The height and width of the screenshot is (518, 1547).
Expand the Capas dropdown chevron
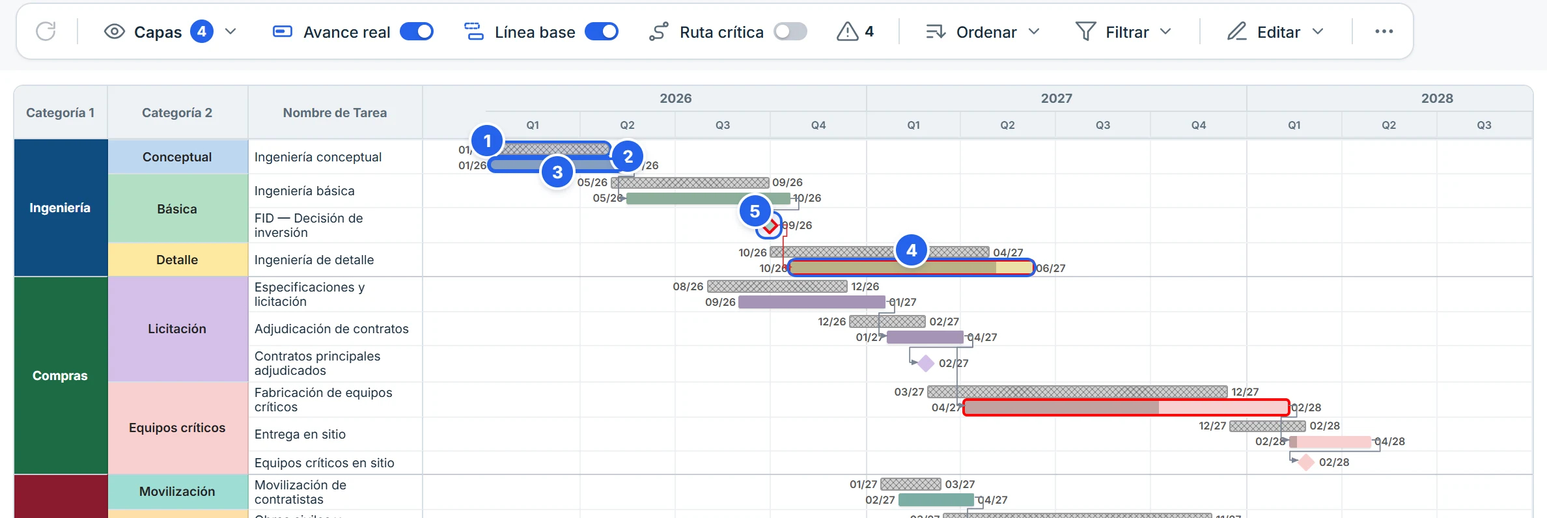click(230, 31)
